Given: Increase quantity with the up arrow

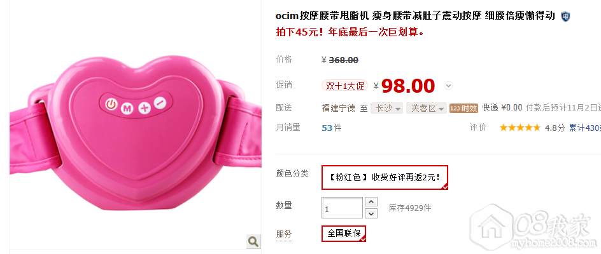Looking at the screenshot, I should pyautogui.click(x=371, y=201).
